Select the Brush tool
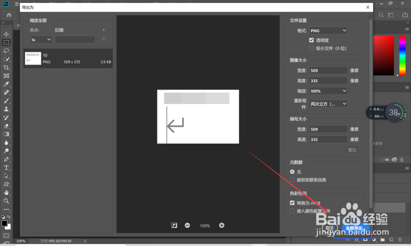 (x=6, y=101)
